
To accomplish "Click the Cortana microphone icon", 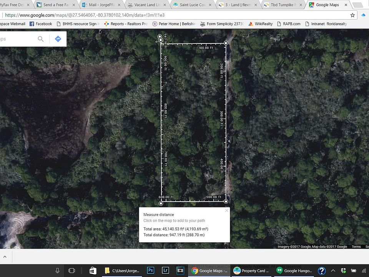I will [57, 270].
